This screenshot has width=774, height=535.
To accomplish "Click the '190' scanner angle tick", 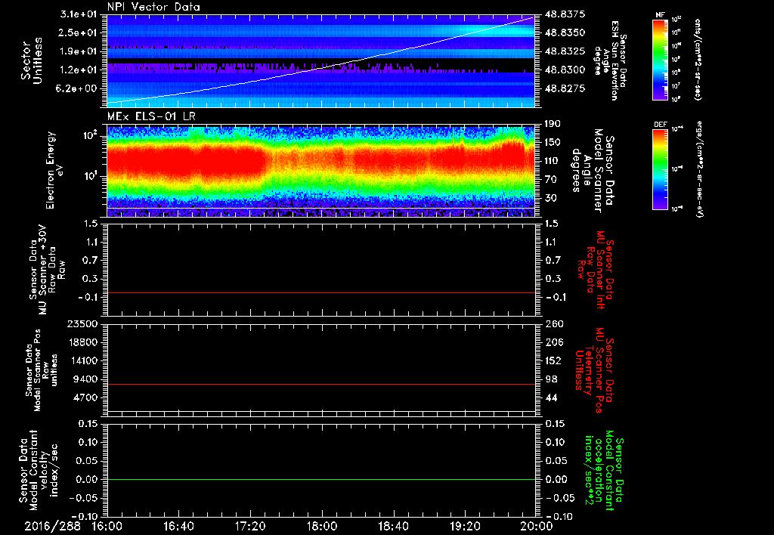I will (553, 124).
